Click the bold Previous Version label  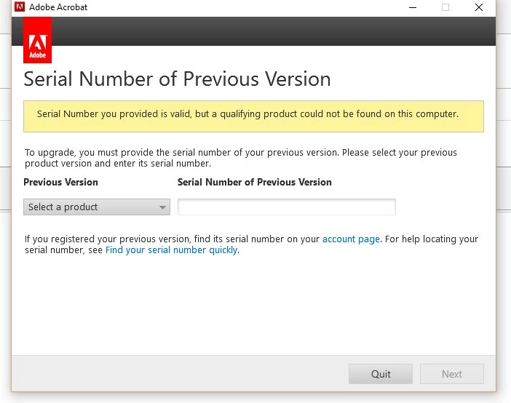tap(60, 182)
